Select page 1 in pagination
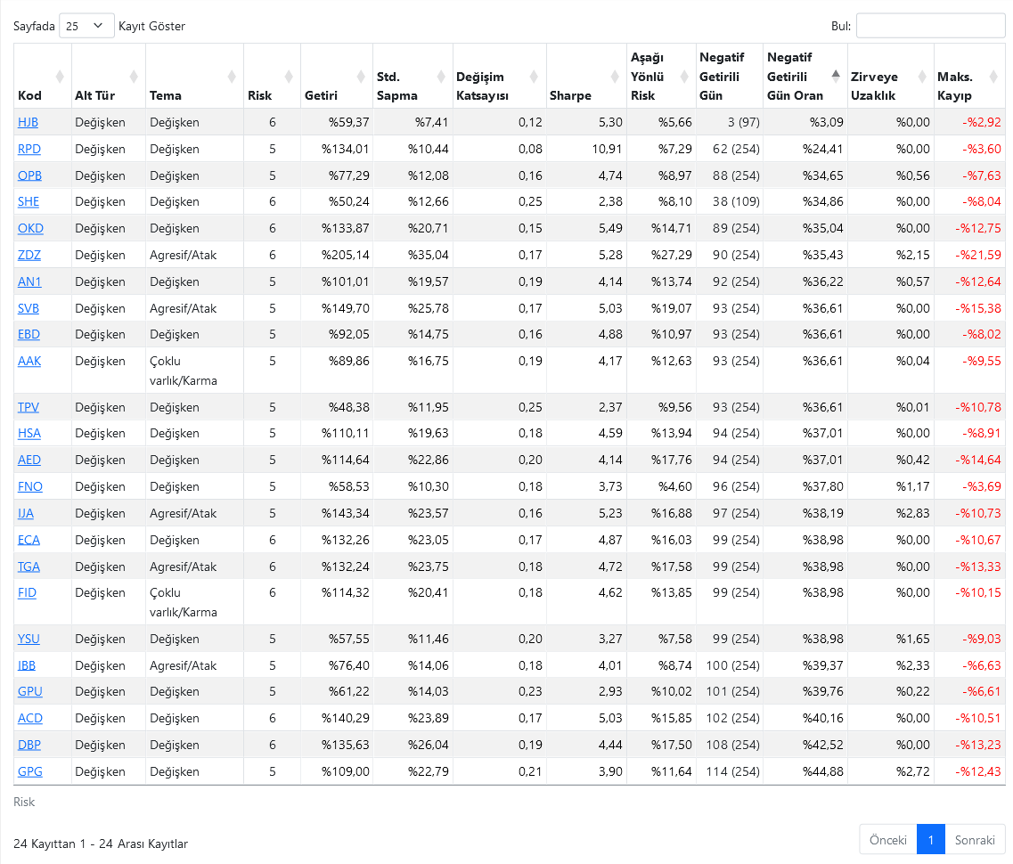Image resolution: width=1013 pixels, height=864 pixels. coord(930,840)
